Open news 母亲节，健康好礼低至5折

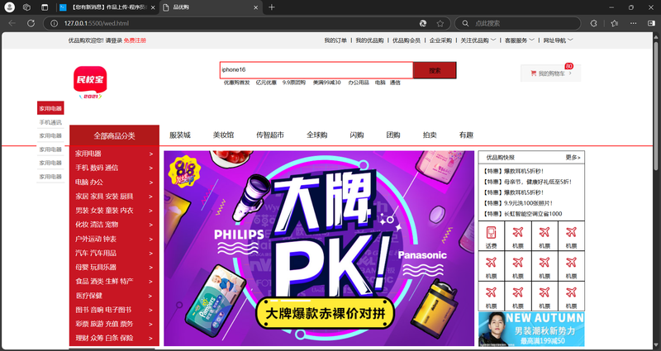click(x=528, y=182)
